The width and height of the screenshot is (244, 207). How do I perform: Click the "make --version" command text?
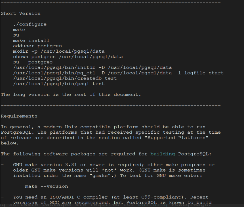(47, 186)
